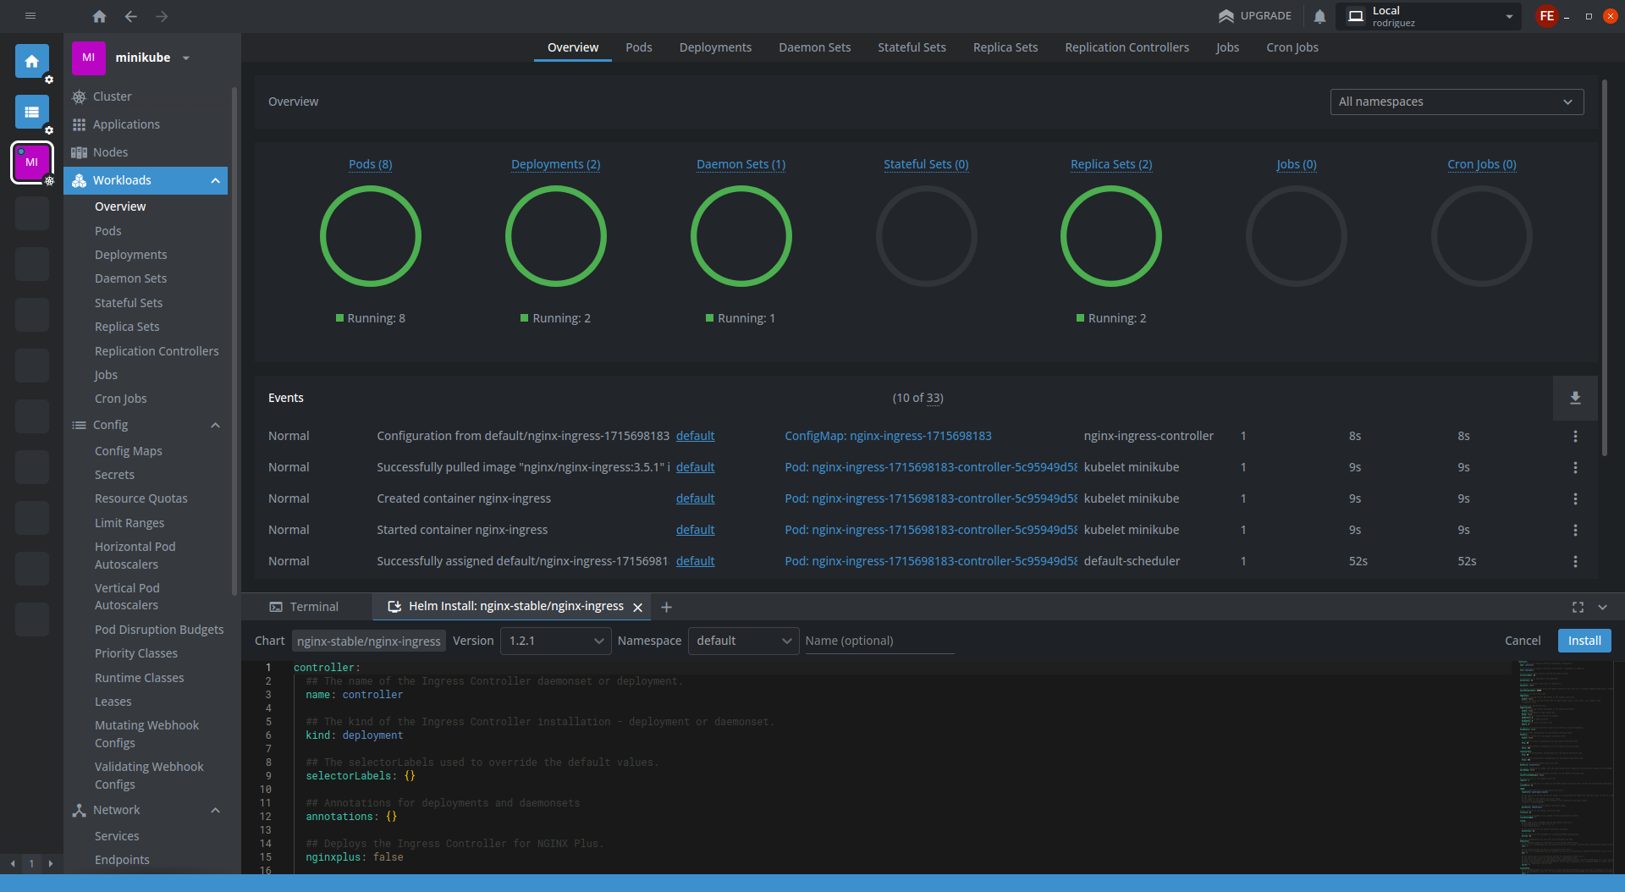The height and width of the screenshot is (892, 1625).
Task: Click the release Name (optional) field
Action: [x=879, y=641]
